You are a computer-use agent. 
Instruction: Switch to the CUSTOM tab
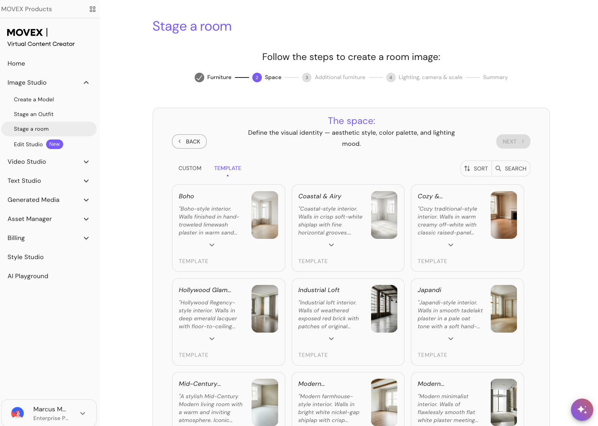click(x=190, y=168)
